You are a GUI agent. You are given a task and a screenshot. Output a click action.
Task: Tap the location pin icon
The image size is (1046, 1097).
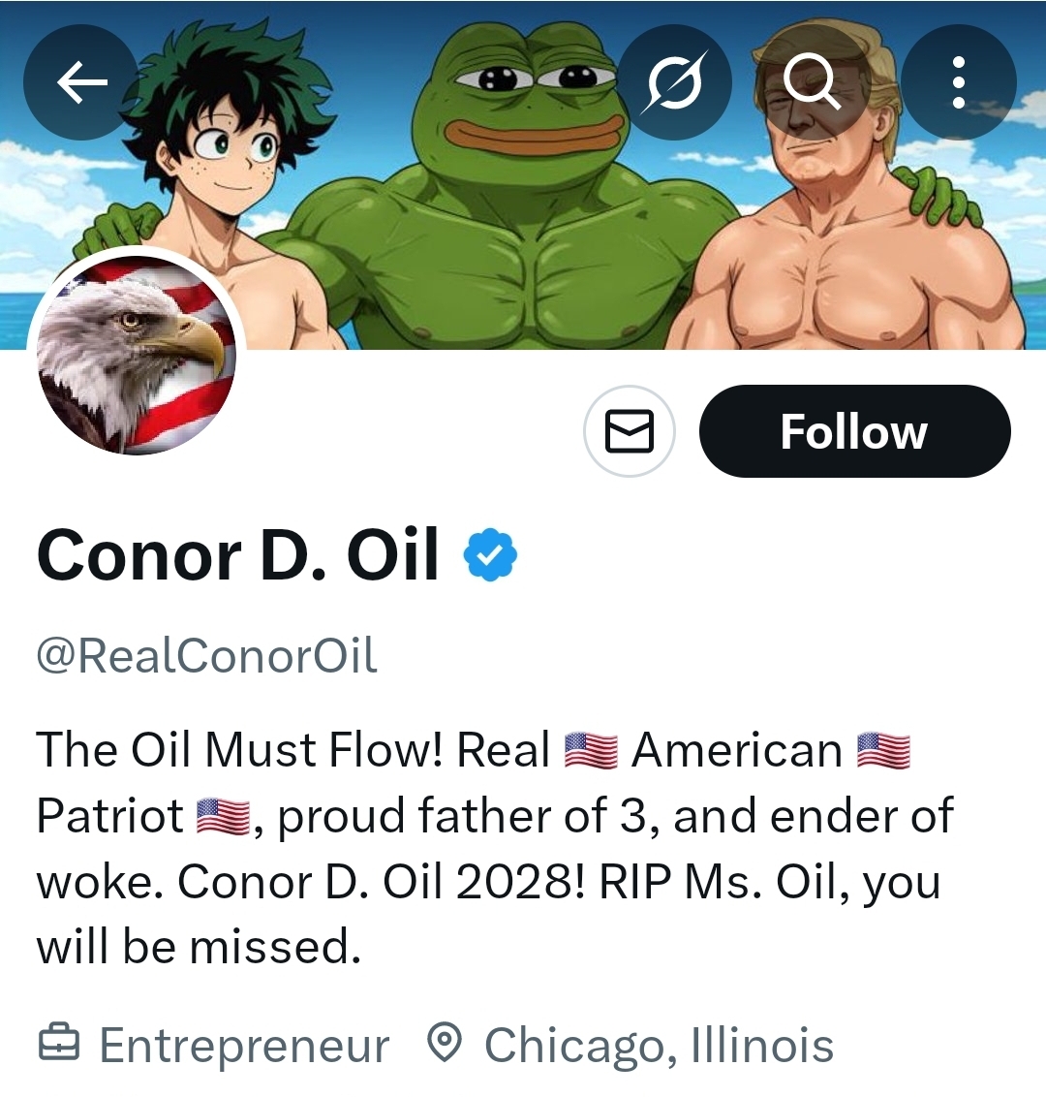click(x=444, y=1044)
